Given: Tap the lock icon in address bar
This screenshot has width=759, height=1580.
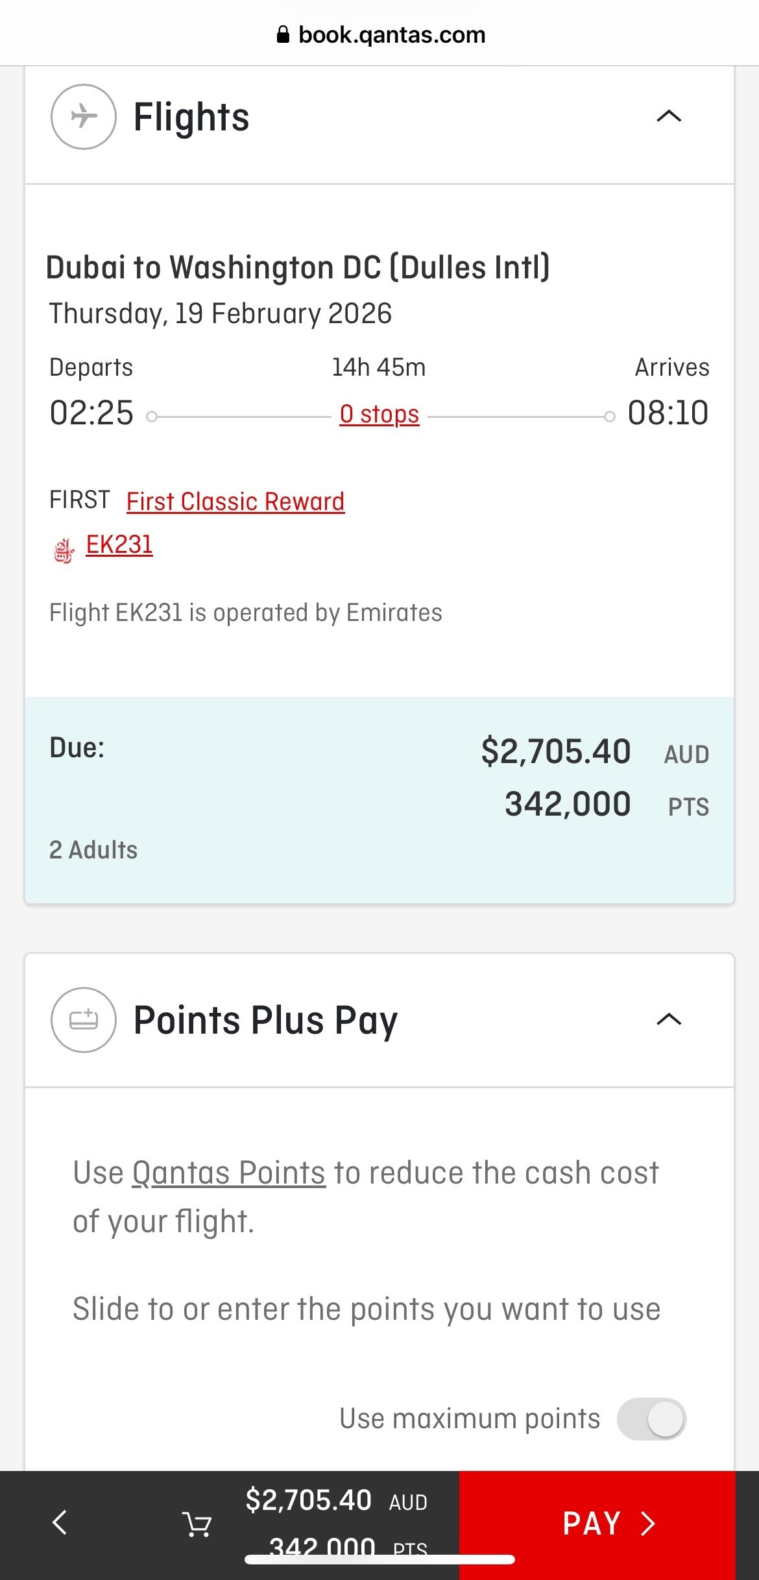Looking at the screenshot, I should coord(283,34).
